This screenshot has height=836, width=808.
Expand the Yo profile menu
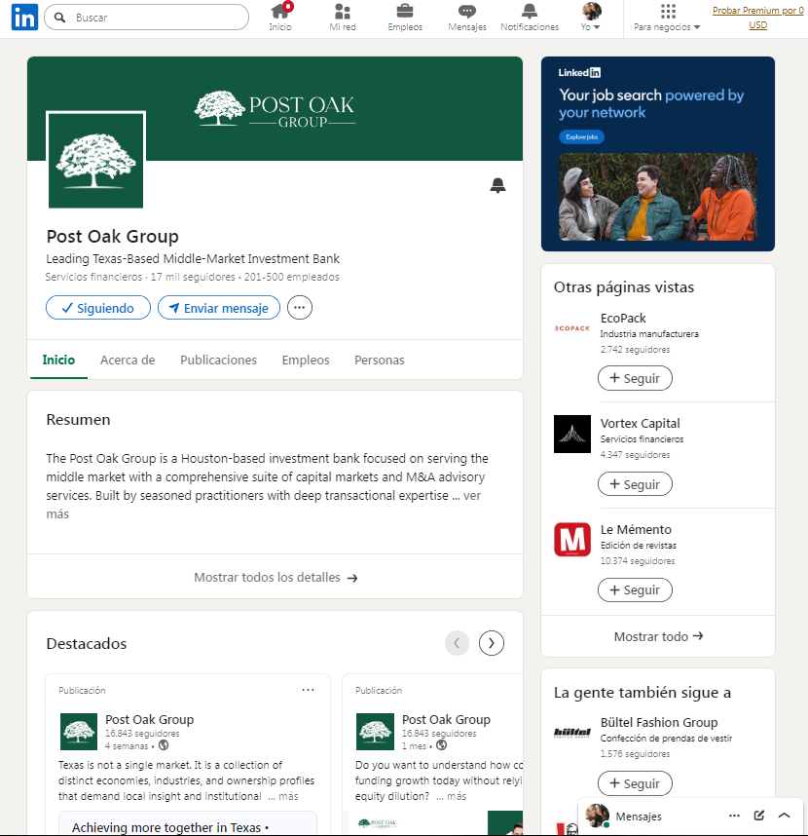[591, 18]
